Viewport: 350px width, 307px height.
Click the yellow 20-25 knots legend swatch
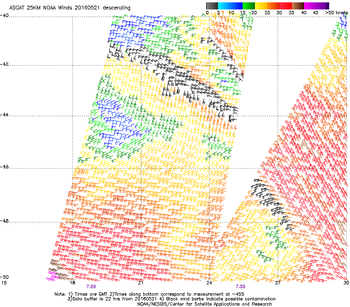(261, 6)
